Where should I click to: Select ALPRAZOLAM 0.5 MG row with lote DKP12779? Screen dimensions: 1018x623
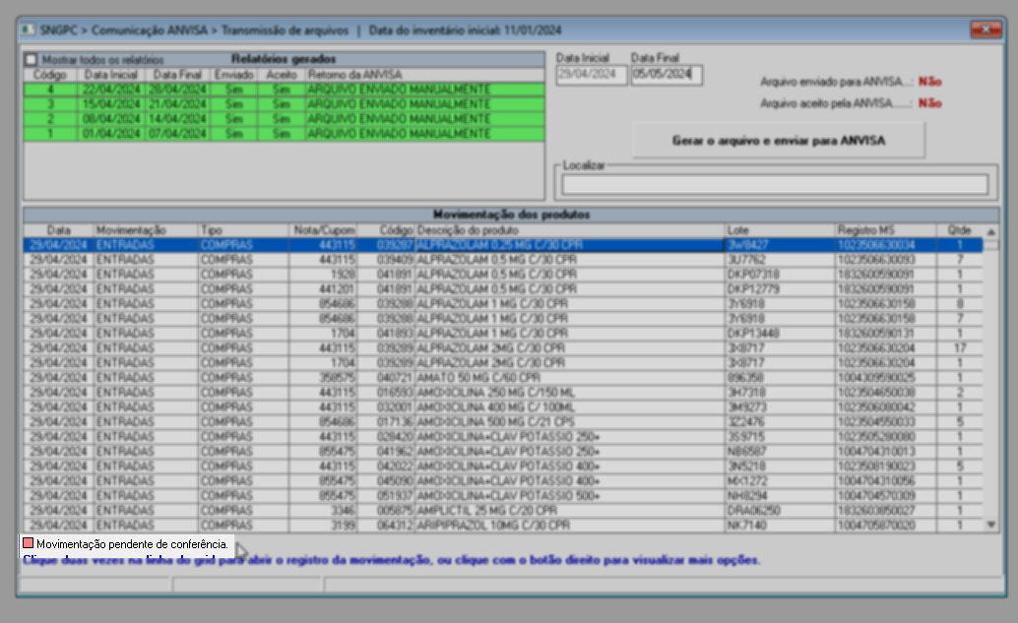tap(503, 289)
